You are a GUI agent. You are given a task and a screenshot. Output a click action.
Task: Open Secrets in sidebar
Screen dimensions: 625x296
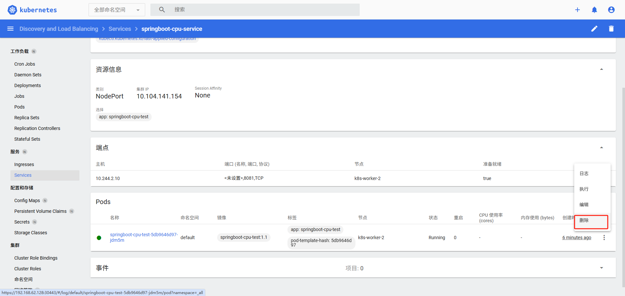pyautogui.click(x=22, y=222)
